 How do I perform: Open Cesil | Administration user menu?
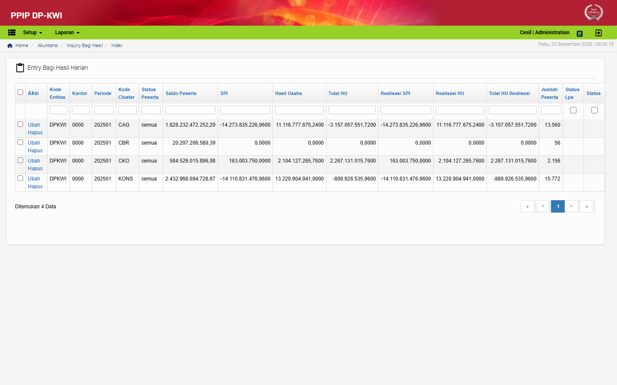(x=545, y=33)
